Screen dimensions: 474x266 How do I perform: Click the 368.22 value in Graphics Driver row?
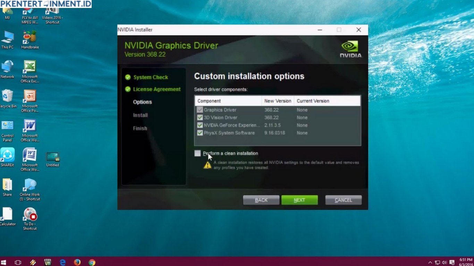pos(271,110)
